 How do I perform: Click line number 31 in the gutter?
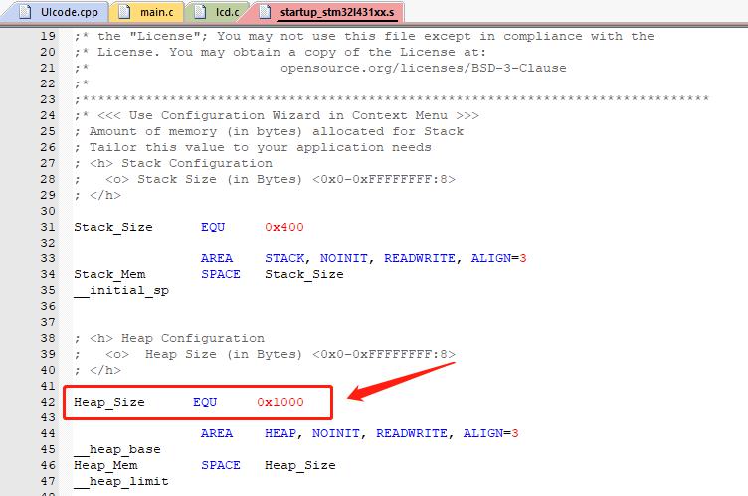point(48,227)
